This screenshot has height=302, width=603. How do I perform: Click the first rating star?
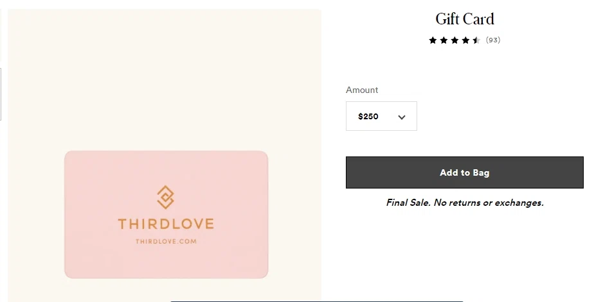click(433, 40)
